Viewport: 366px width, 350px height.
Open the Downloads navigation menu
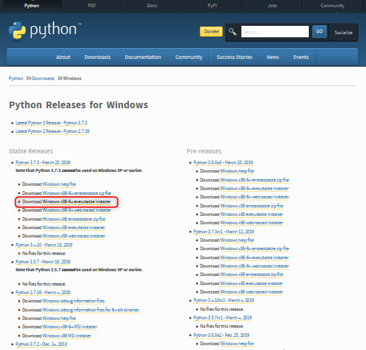coord(98,57)
